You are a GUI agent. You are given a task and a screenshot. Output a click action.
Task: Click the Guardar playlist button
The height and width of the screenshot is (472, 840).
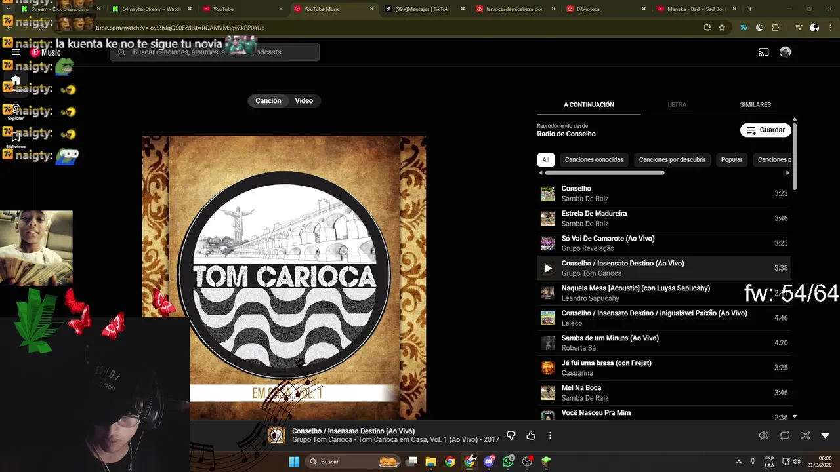(766, 130)
